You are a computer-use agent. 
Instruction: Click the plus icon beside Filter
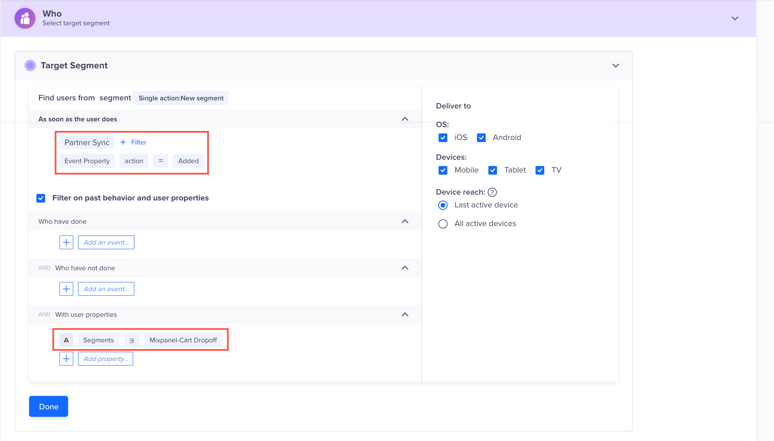point(123,142)
